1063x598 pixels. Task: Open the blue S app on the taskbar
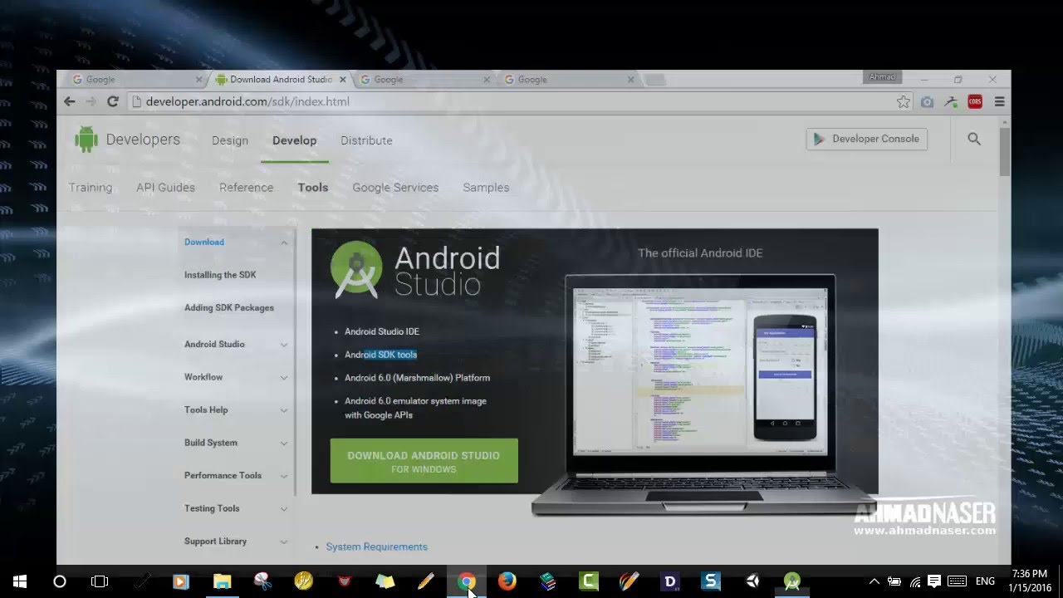click(x=711, y=581)
